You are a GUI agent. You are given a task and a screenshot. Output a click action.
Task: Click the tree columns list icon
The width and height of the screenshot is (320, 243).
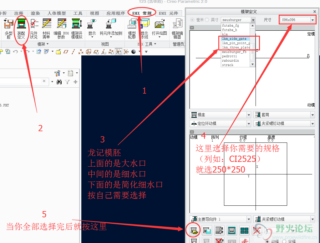pos(70,73)
